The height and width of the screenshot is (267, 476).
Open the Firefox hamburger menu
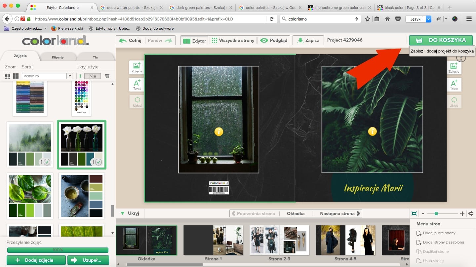click(469, 19)
